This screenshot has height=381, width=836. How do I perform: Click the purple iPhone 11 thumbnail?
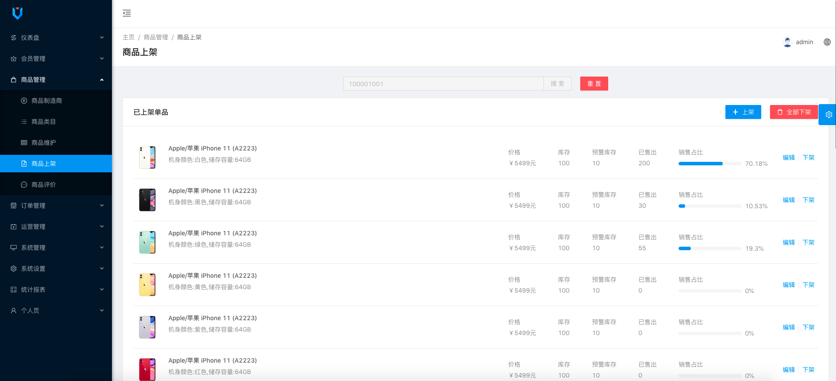click(147, 327)
